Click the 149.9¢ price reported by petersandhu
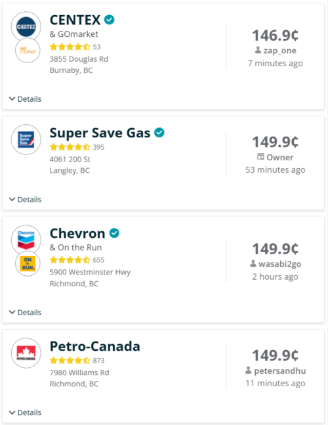 pos(276,355)
